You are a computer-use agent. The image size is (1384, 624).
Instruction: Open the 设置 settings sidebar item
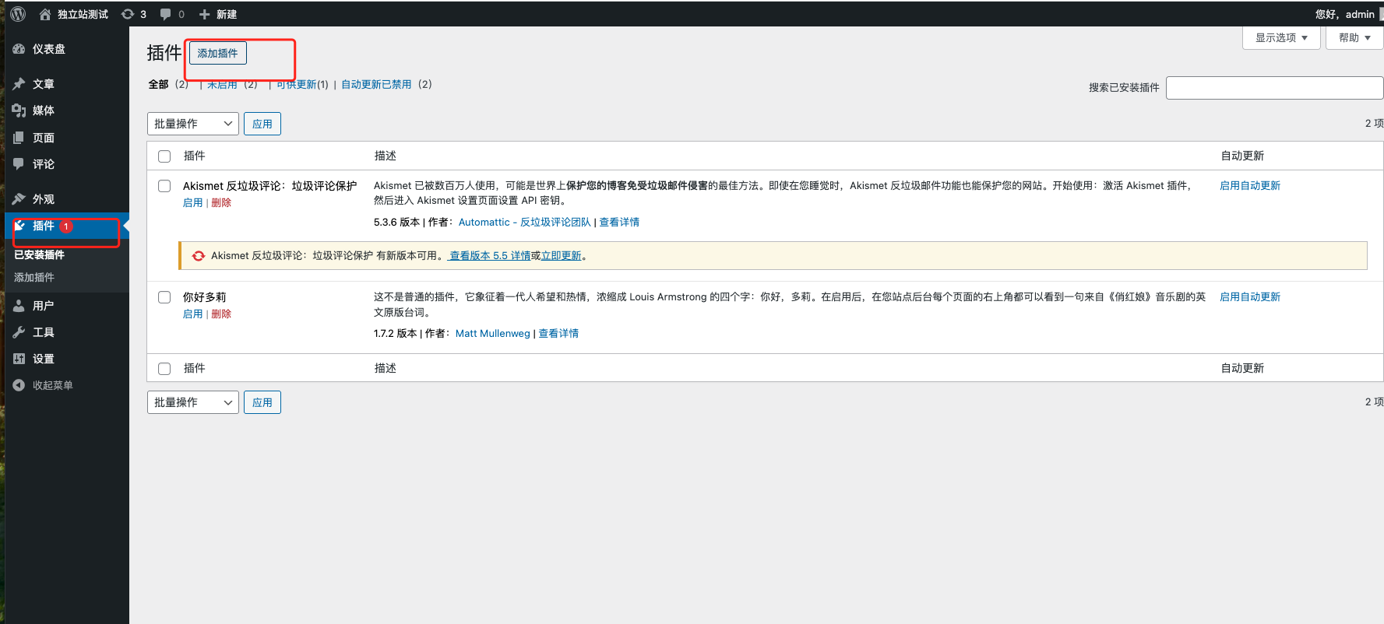[43, 359]
